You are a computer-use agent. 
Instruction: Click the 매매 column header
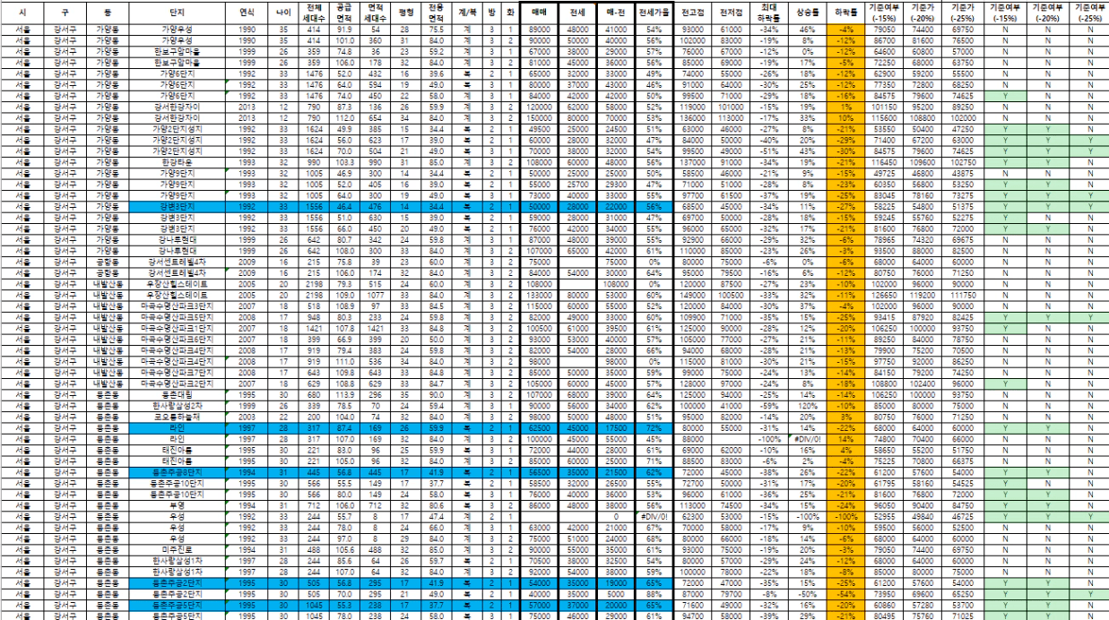click(x=539, y=13)
